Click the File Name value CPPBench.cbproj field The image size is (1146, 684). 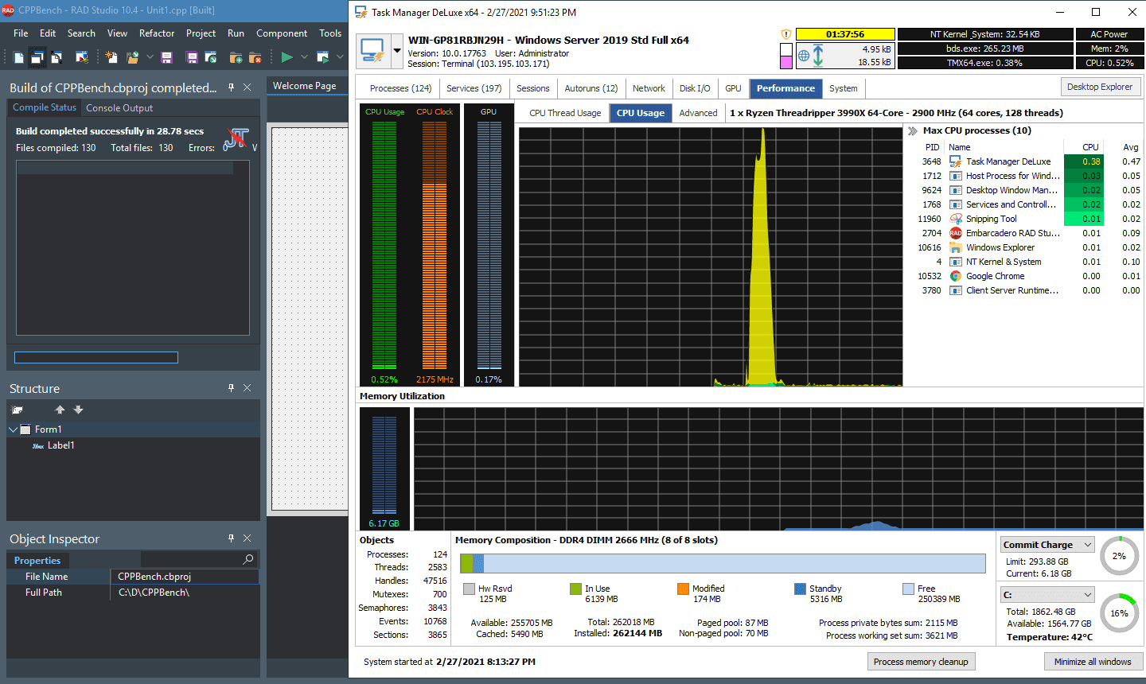point(185,577)
